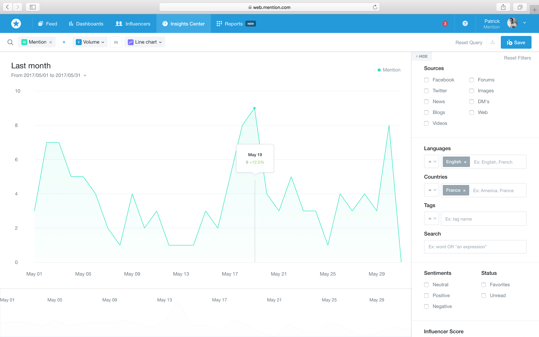Image resolution: width=539 pixels, height=337 pixels.
Task: Check the Twitter source
Action: 426,91
